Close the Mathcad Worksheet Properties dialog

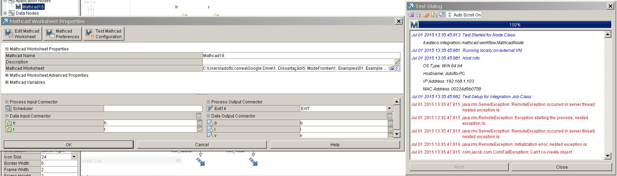coord(399,21)
